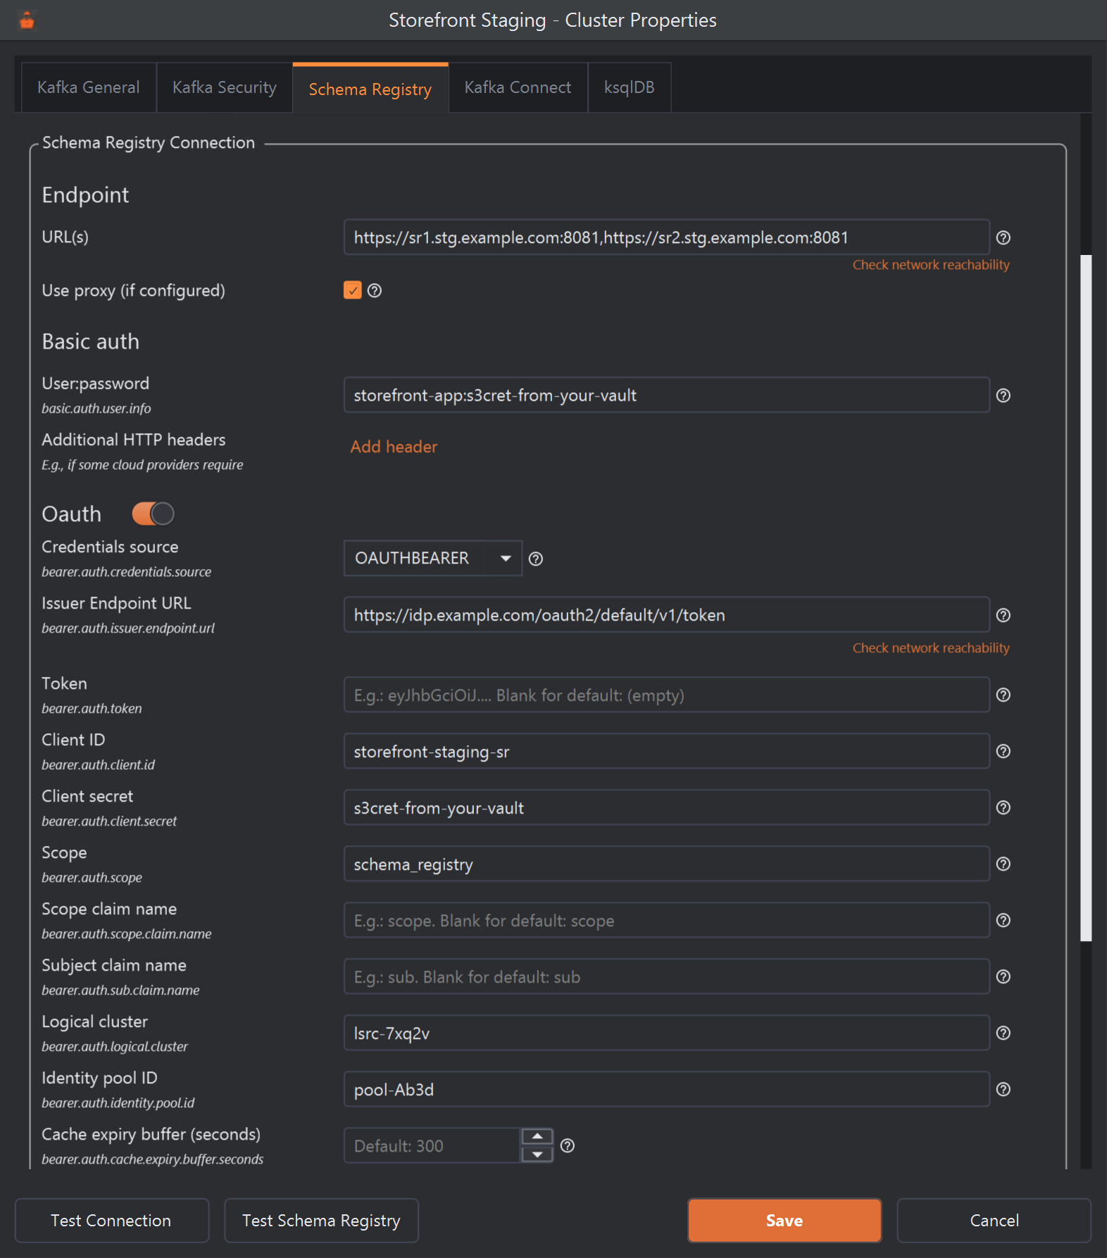This screenshot has width=1107, height=1258.
Task: Go to the Kafka Connect tab
Action: click(518, 87)
